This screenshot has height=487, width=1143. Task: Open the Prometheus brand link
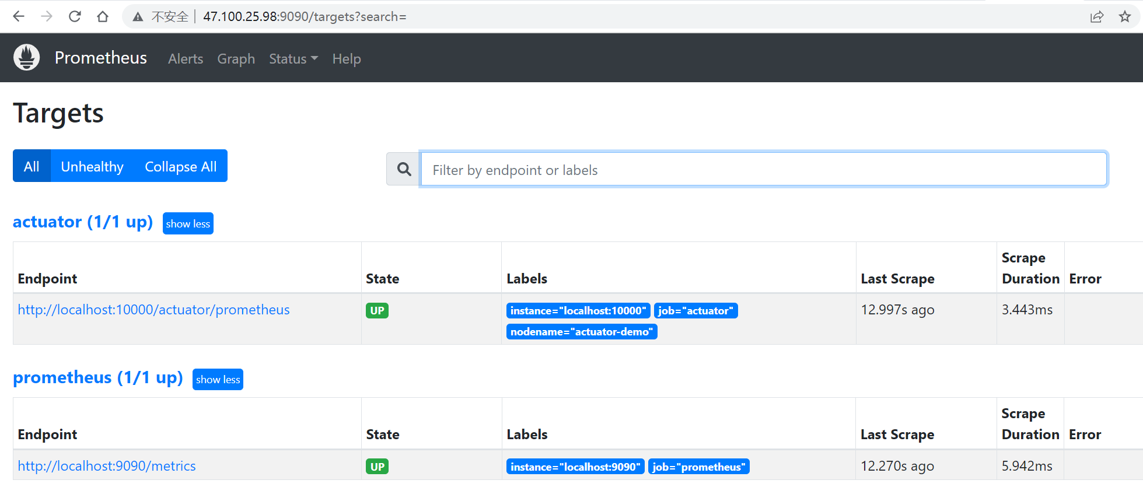point(100,58)
